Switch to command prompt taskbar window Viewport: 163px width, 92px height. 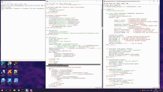click(x=23, y=90)
